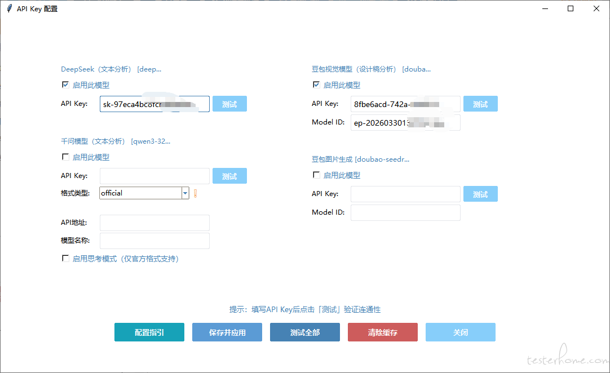610x373 pixels.
Task: Click the 模型名称 text field
Action: coord(154,241)
